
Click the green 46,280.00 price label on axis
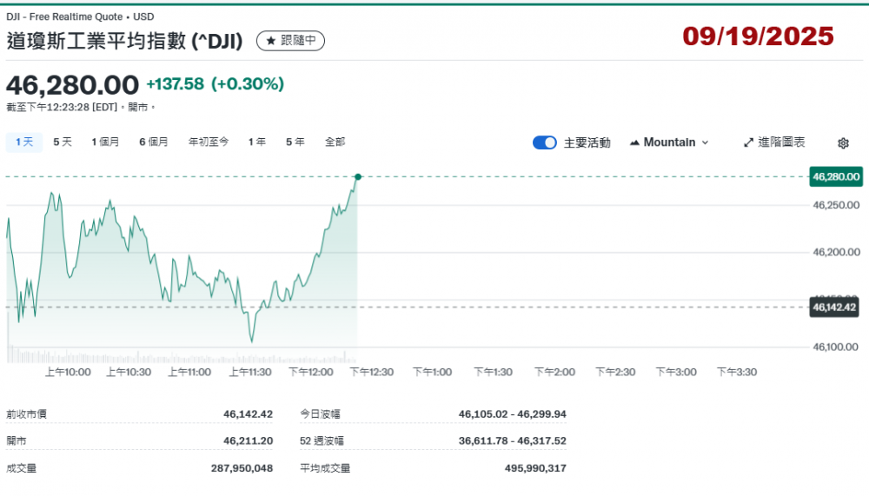coord(835,176)
